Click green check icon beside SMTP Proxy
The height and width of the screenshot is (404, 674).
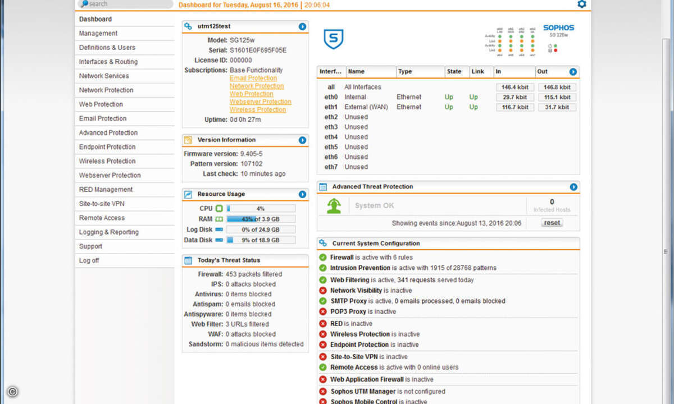[323, 301]
